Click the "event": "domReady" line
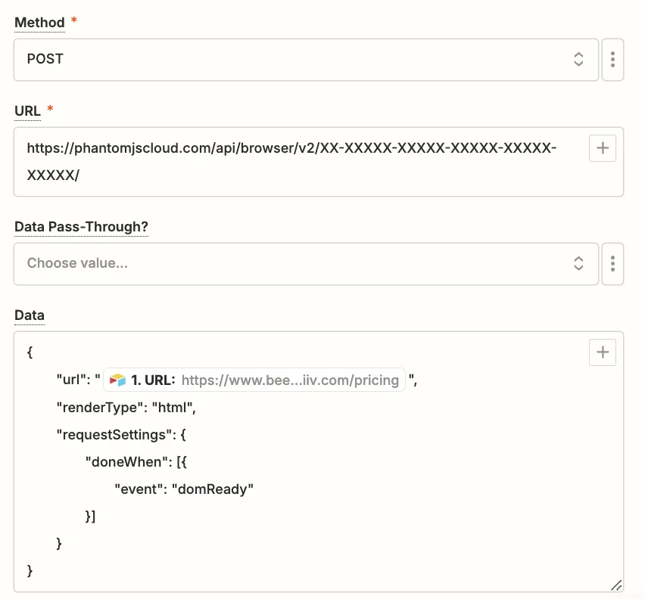The height and width of the screenshot is (599, 645). point(183,489)
